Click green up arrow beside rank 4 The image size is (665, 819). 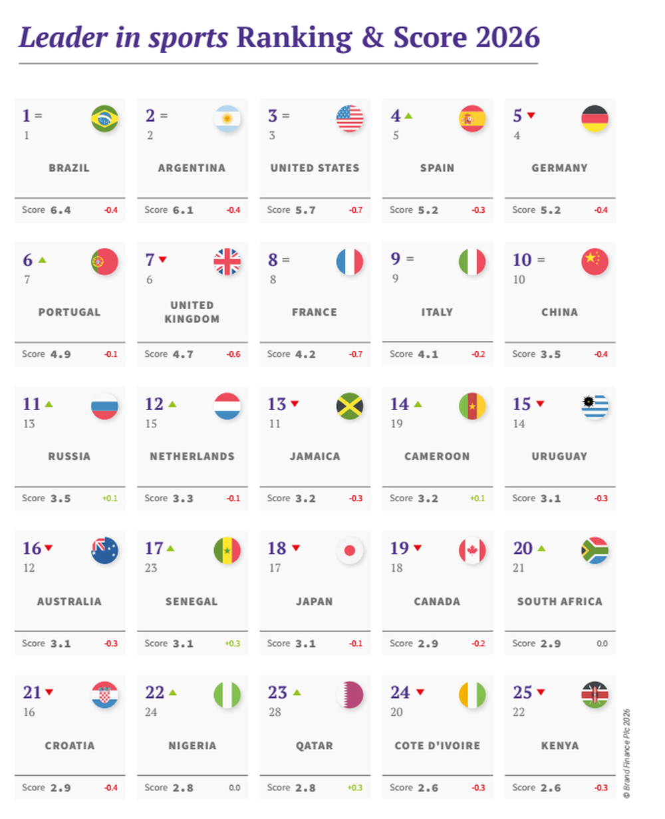(x=408, y=116)
